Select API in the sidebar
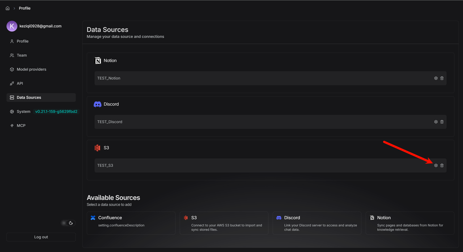463x252 pixels. (20, 84)
